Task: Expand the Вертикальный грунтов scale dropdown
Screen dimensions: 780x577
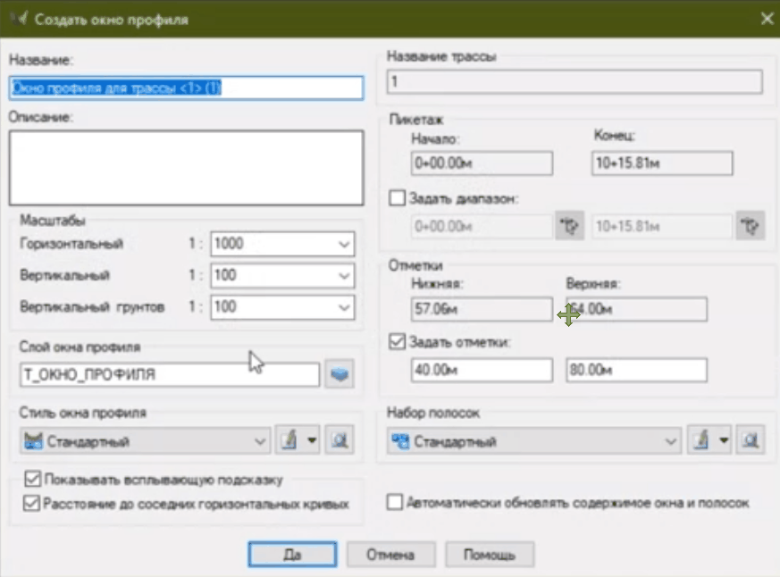Action: [x=343, y=307]
